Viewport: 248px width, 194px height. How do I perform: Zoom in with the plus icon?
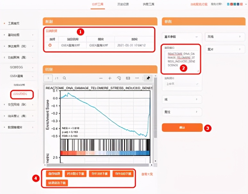point(110,78)
